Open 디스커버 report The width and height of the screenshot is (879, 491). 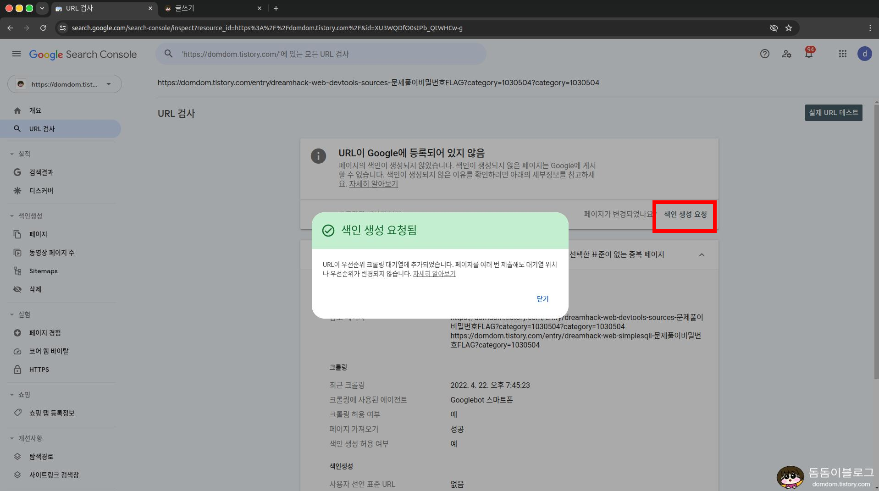point(61,191)
